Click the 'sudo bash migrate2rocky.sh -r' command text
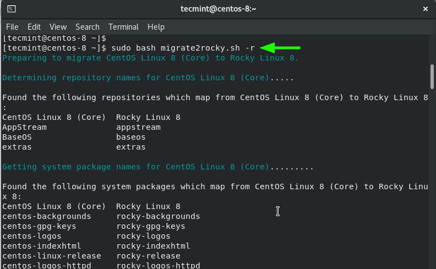Viewport: 436px width, 269px height. (183, 48)
